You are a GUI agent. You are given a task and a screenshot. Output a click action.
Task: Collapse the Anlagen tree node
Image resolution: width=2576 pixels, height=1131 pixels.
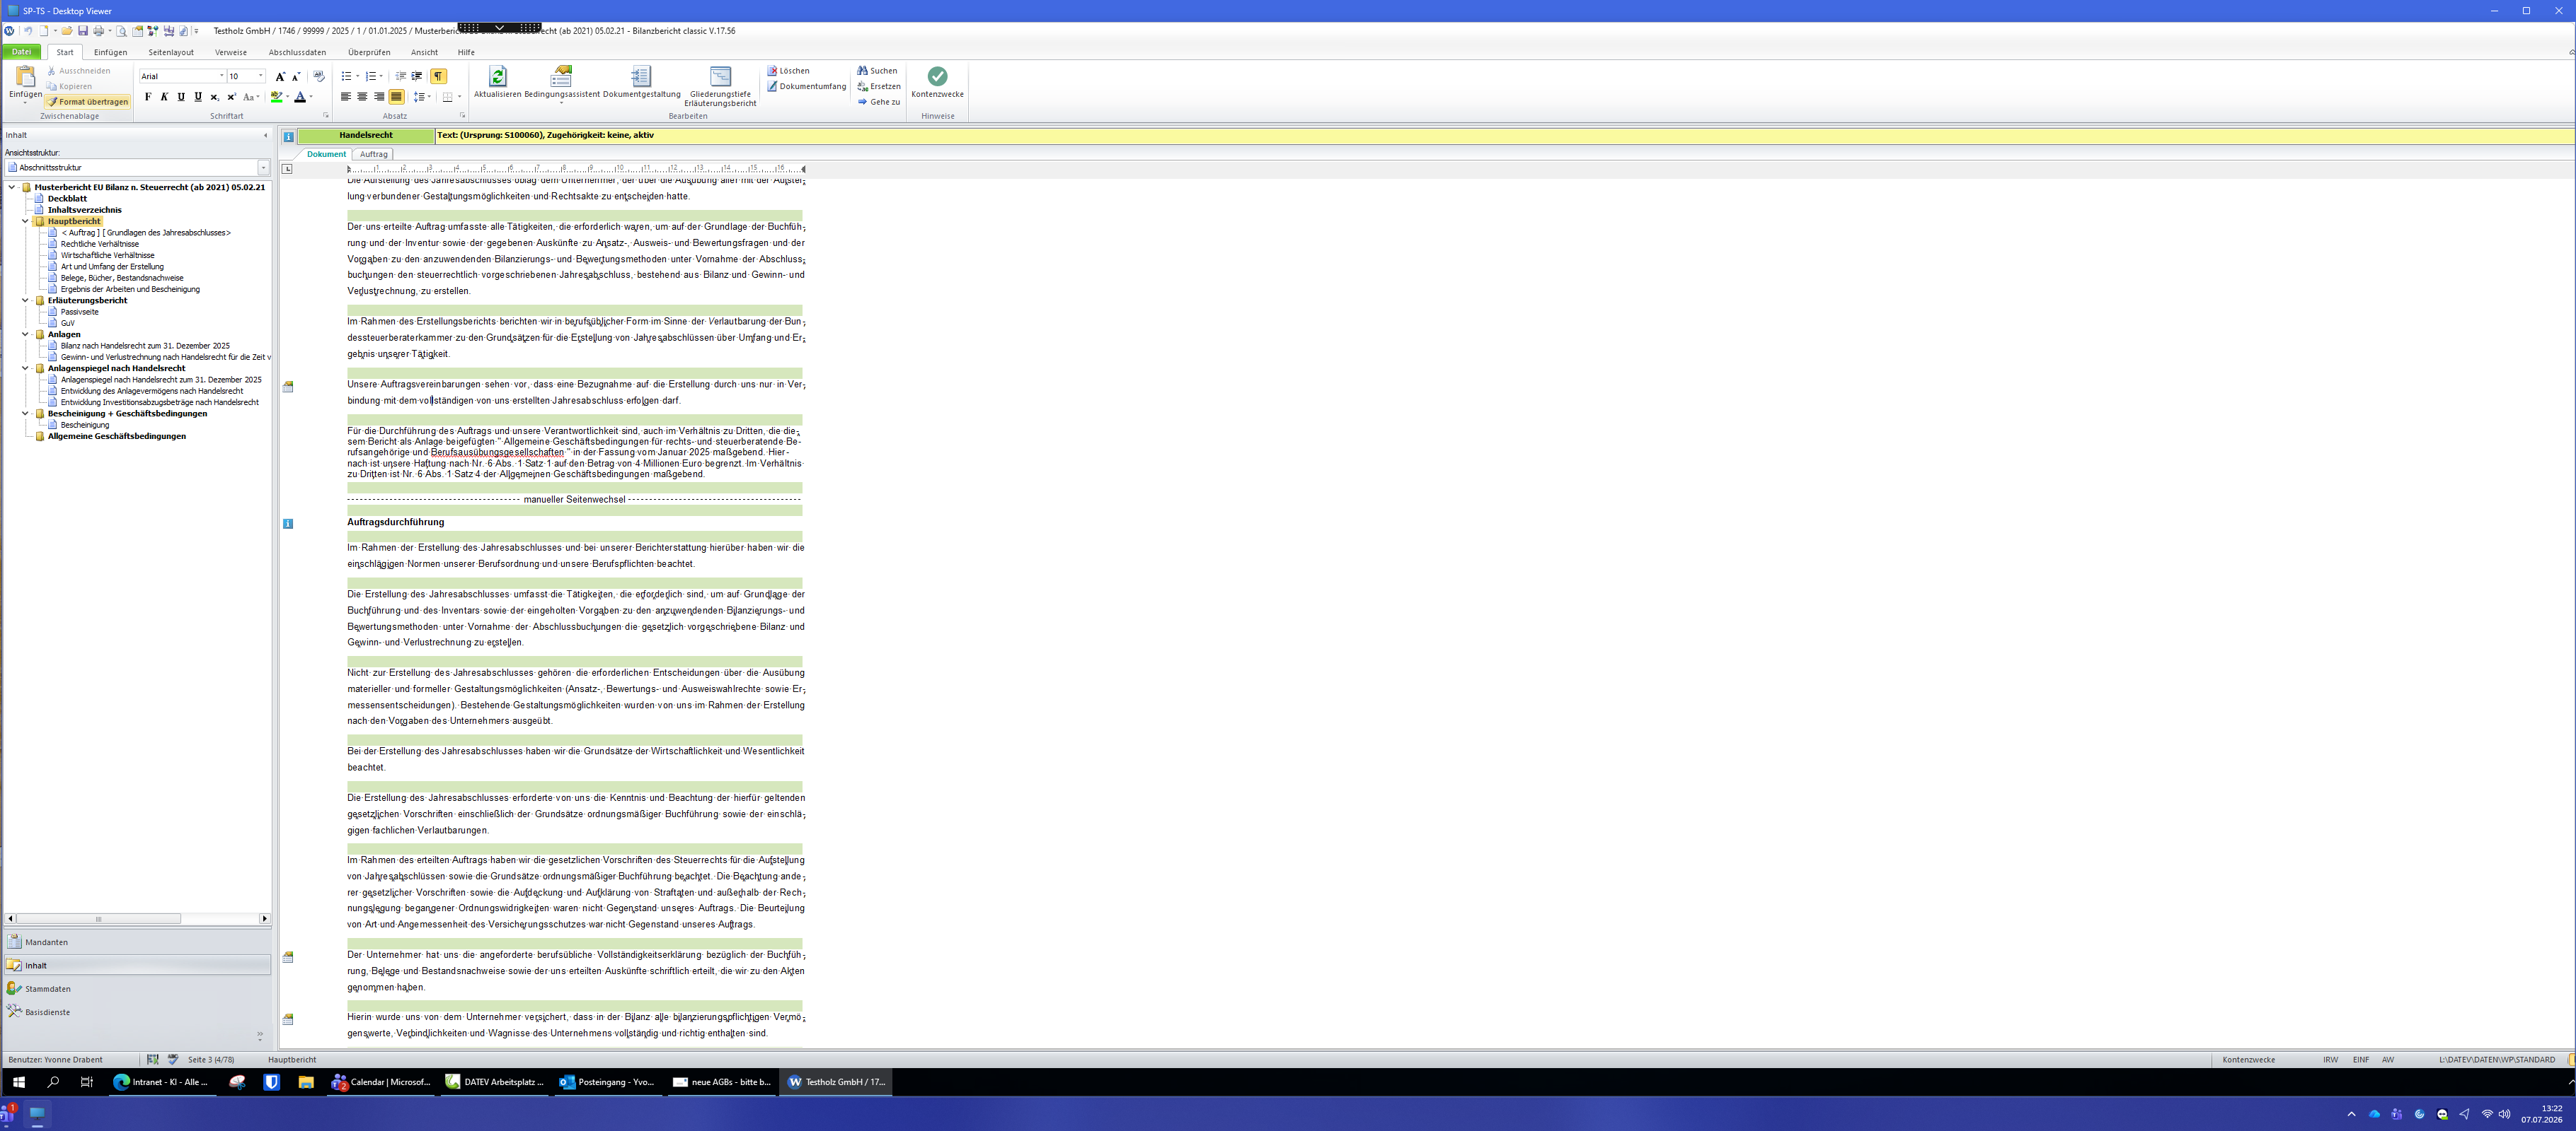tap(25, 334)
